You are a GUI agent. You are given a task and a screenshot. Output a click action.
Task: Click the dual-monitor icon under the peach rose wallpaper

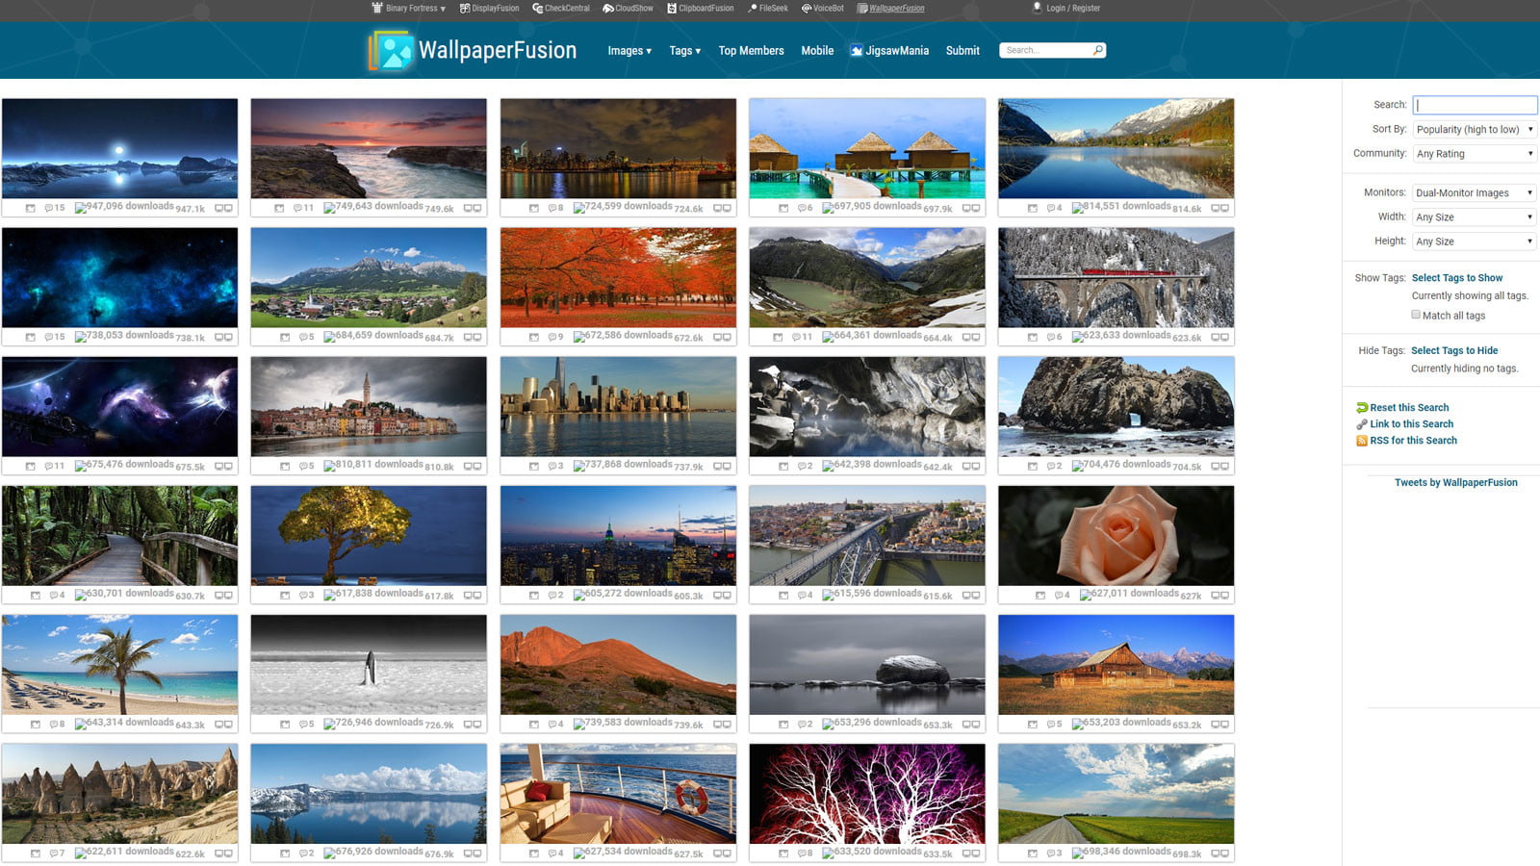pyautogui.click(x=1219, y=596)
